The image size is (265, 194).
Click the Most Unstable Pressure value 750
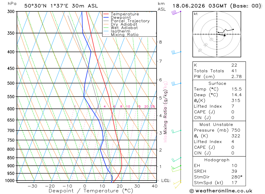(x=236, y=130)
